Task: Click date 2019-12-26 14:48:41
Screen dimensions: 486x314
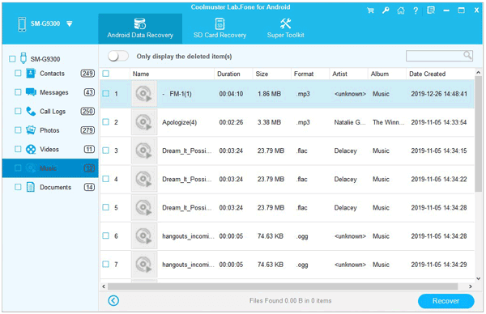Action: (x=439, y=94)
